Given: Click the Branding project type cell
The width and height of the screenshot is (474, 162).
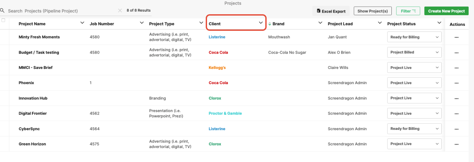Looking at the screenshot, I should 157,98.
